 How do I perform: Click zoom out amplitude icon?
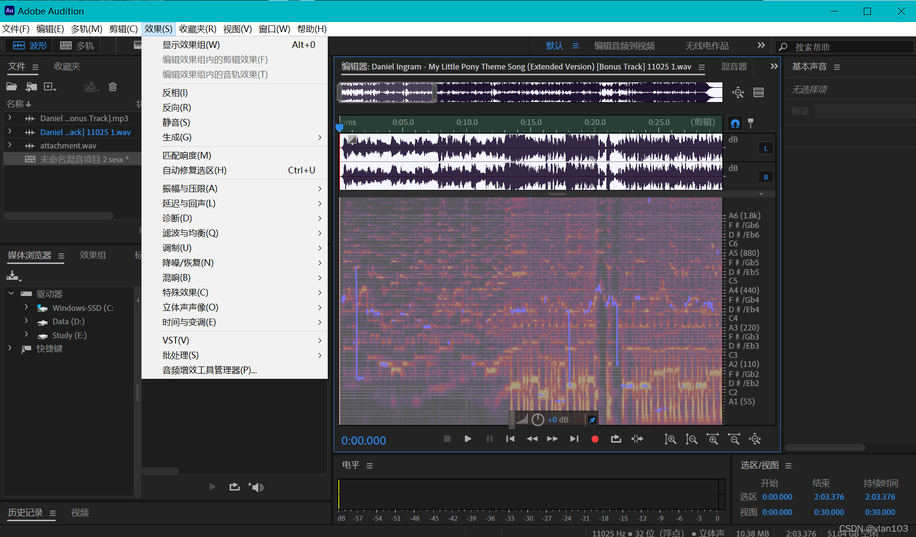pos(691,439)
